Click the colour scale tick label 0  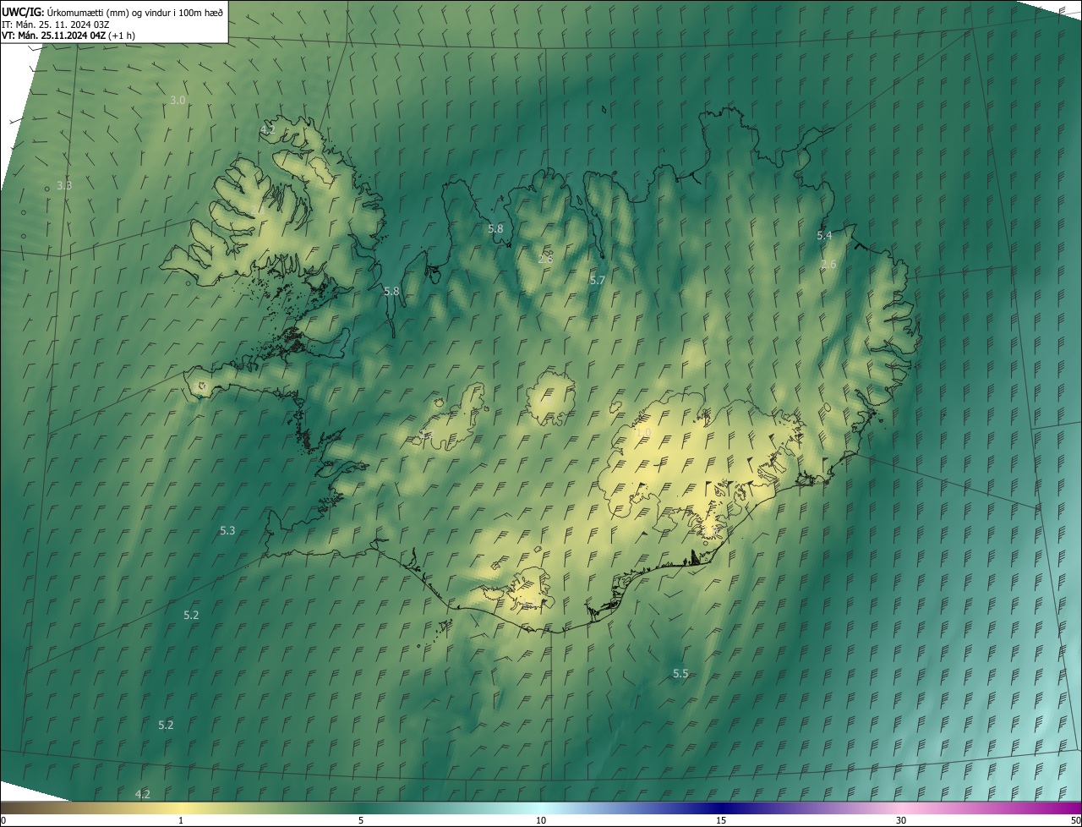[x=3, y=820]
